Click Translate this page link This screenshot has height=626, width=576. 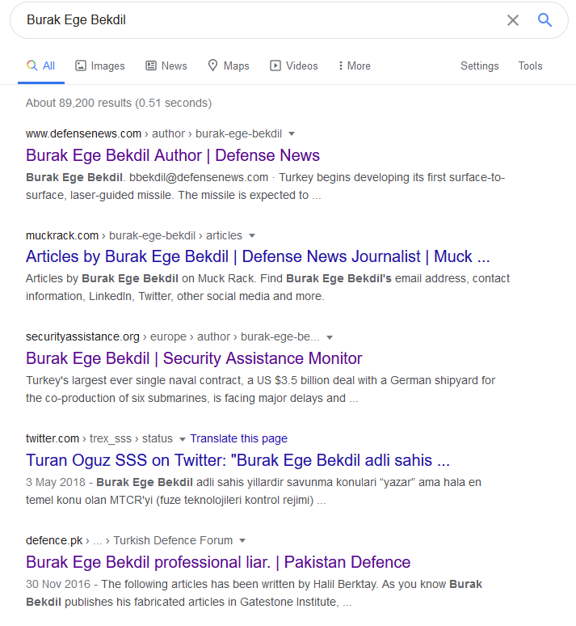(x=239, y=438)
